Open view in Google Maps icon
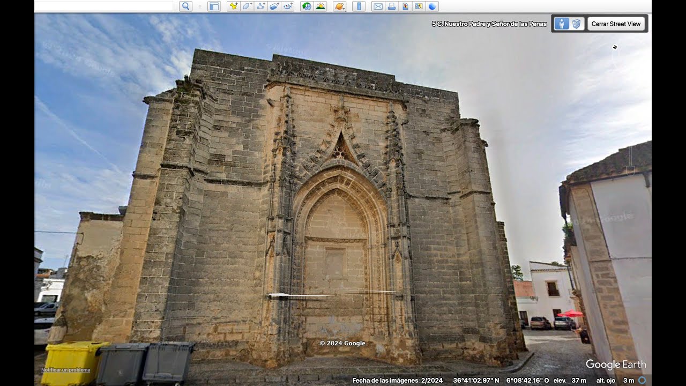This screenshot has width=686, height=386. (x=419, y=6)
